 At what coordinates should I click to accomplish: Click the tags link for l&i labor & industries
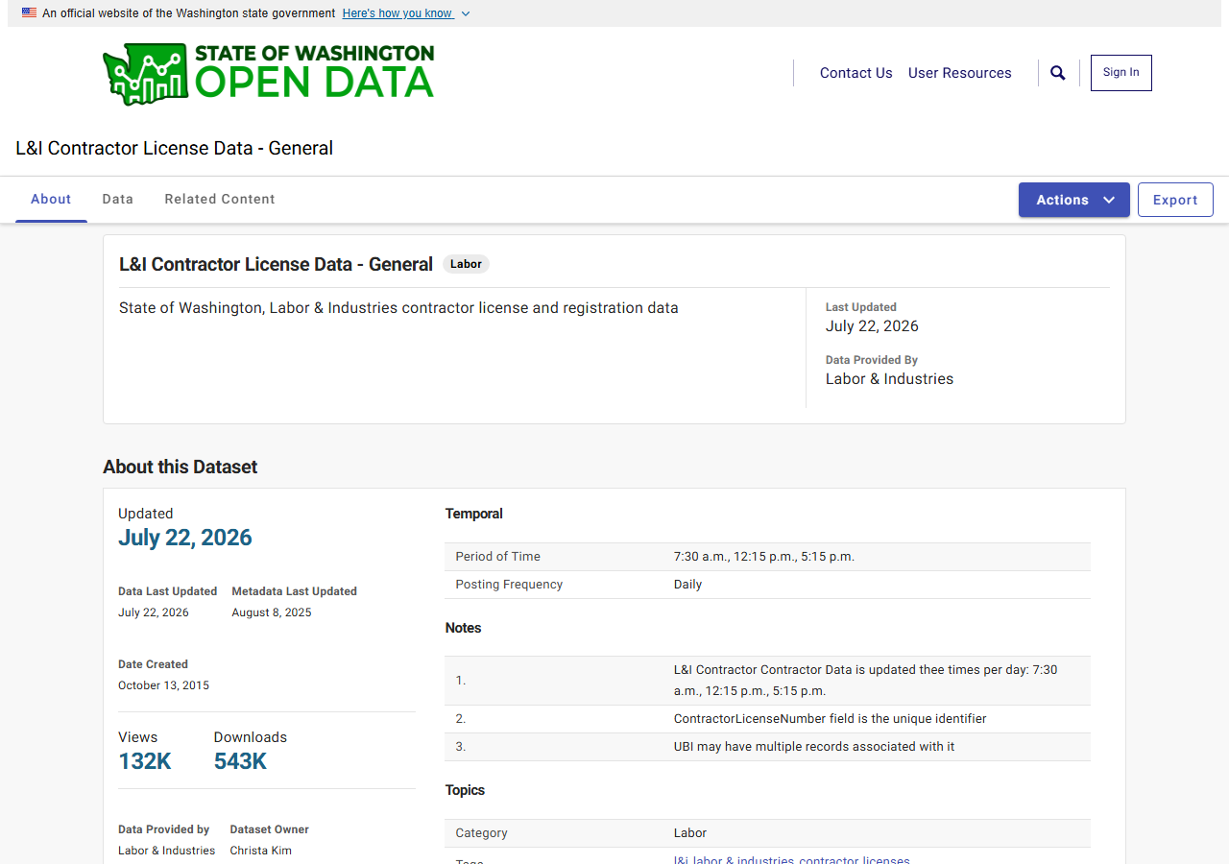coord(792,859)
